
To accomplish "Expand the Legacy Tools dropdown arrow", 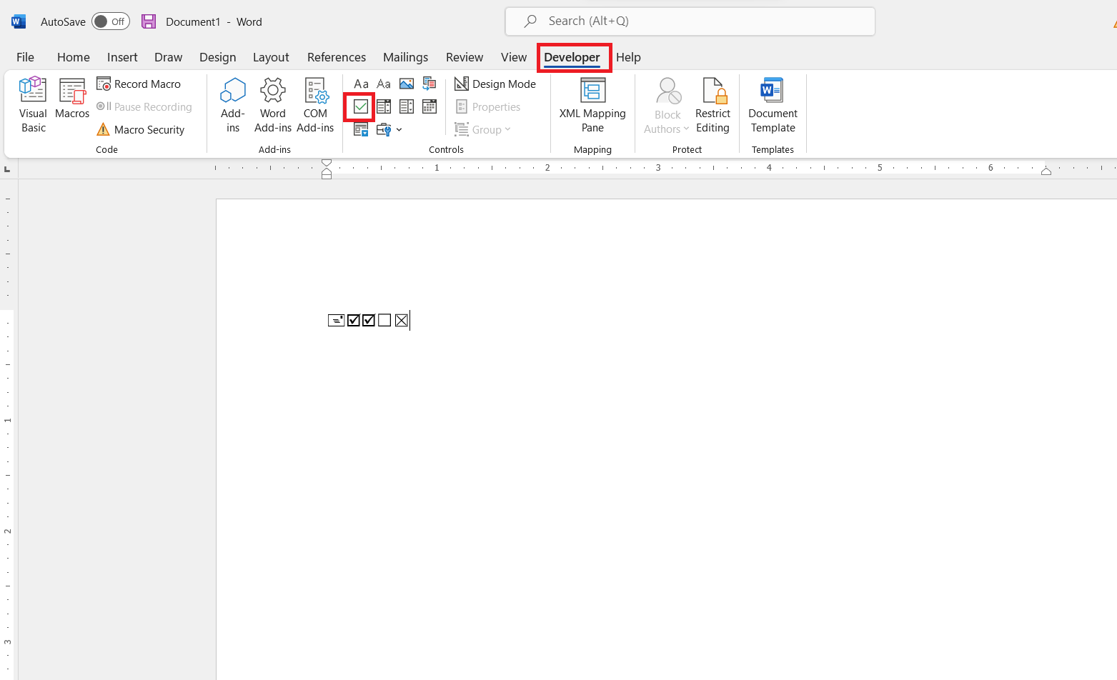I will pos(399,130).
